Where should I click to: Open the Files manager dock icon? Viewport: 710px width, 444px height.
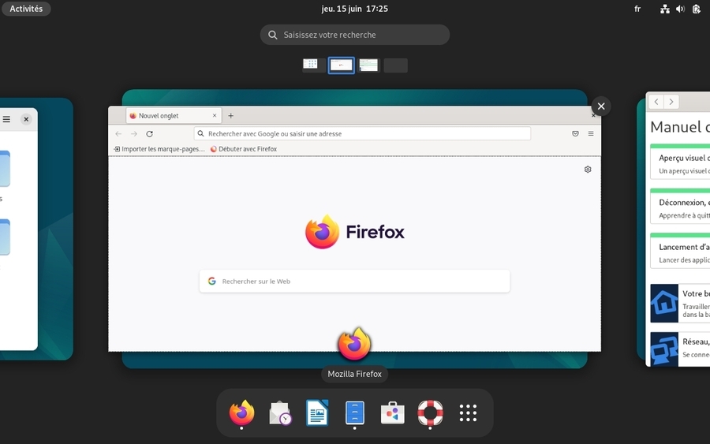point(354,412)
